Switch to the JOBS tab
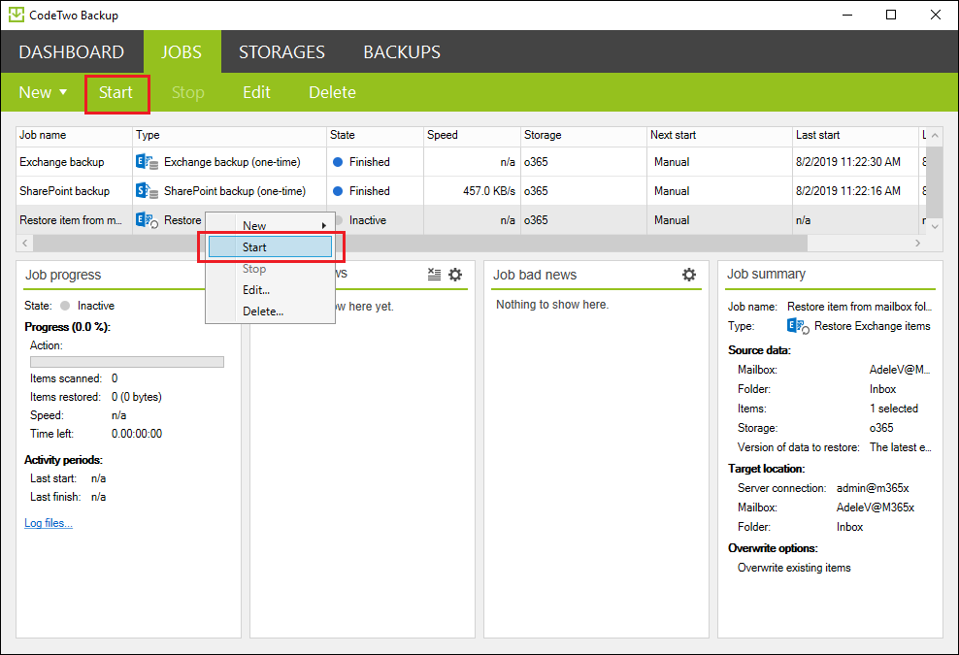Viewport: 959px width, 655px height. pyautogui.click(x=182, y=52)
